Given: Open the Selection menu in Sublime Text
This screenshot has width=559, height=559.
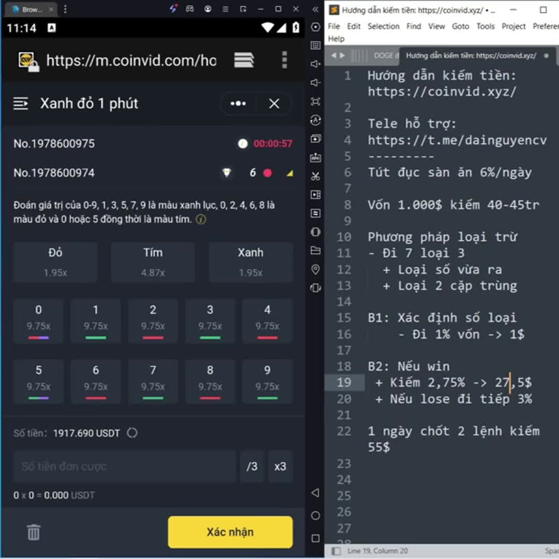Looking at the screenshot, I should pyautogui.click(x=383, y=26).
